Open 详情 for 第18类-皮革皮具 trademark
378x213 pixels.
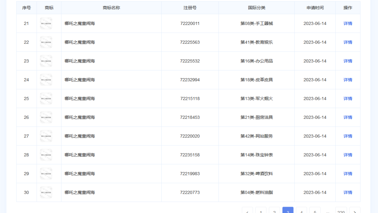[348, 80]
